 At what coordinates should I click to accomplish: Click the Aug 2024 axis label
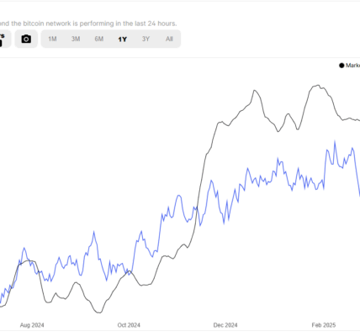pyautogui.click(x=32, y=325)
